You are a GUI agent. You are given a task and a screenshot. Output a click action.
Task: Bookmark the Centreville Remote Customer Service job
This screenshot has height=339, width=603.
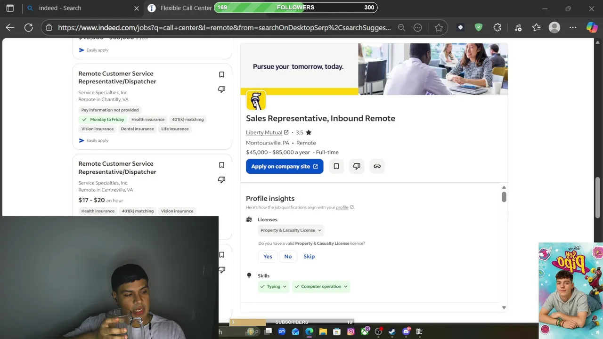pos(221,165)
